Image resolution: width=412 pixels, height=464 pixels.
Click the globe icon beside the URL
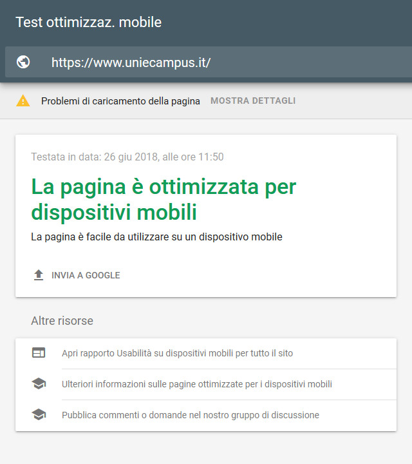(23, 62)
